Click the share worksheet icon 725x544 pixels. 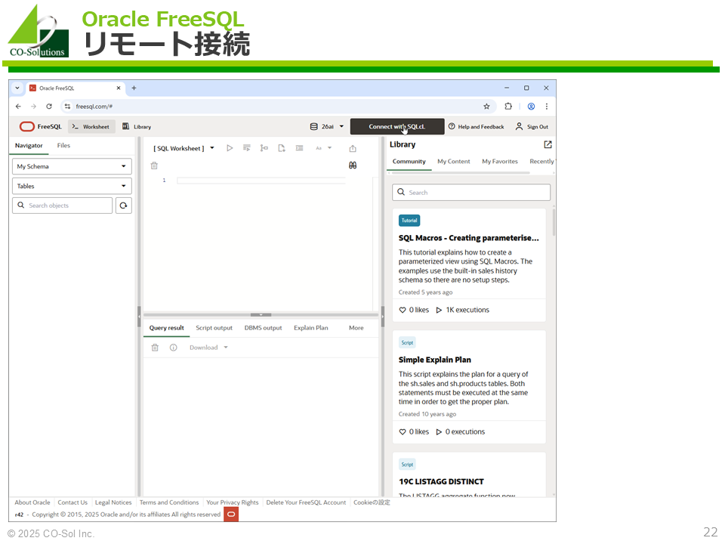point(353,149)
